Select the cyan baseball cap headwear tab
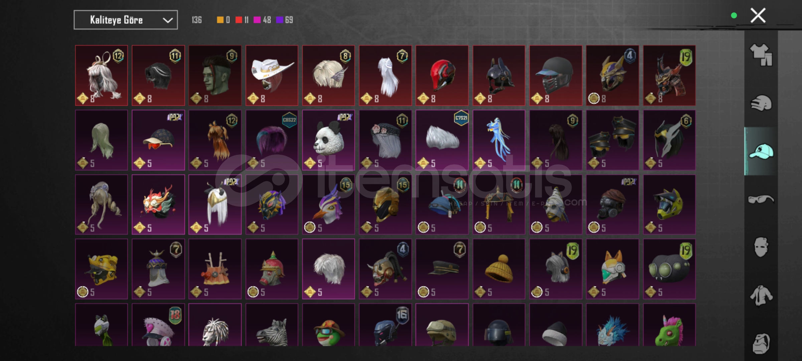This screenshot has width=802, height=361. click(761, 151)
